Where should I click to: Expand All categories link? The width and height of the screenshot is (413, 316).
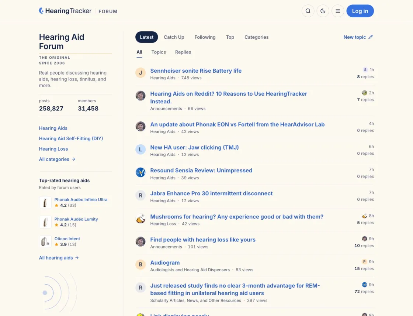tap(57, 159)
